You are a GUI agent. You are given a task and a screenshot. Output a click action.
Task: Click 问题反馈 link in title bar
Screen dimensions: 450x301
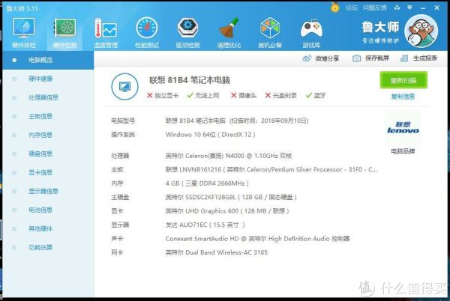pos(374,7)
